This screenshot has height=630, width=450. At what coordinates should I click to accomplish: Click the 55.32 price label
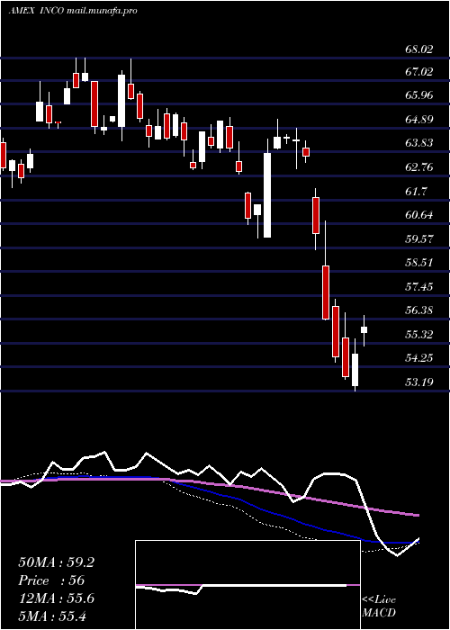click(x=419, y=334)
